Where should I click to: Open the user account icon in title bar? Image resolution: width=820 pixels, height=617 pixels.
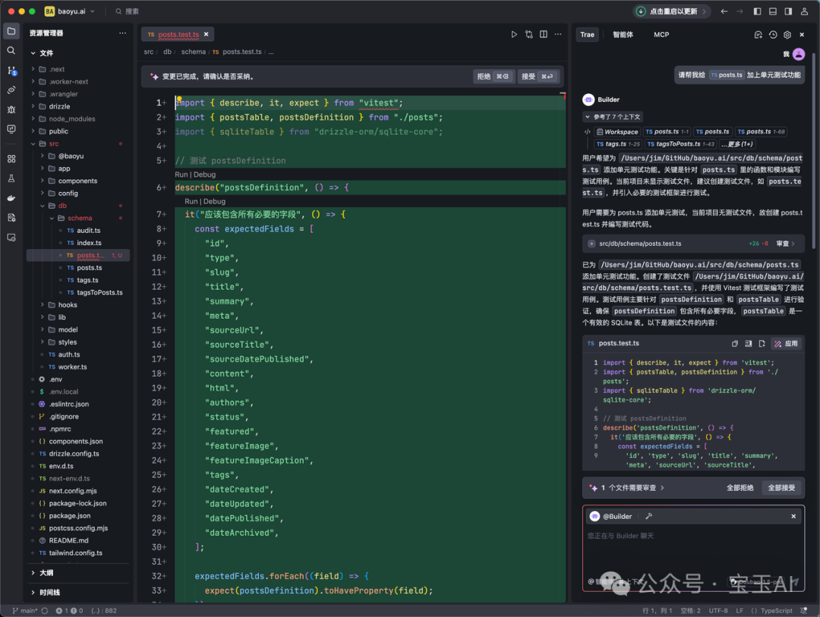(x=804, y=11)
